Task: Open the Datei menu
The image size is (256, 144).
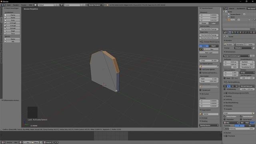Action: 9,5
